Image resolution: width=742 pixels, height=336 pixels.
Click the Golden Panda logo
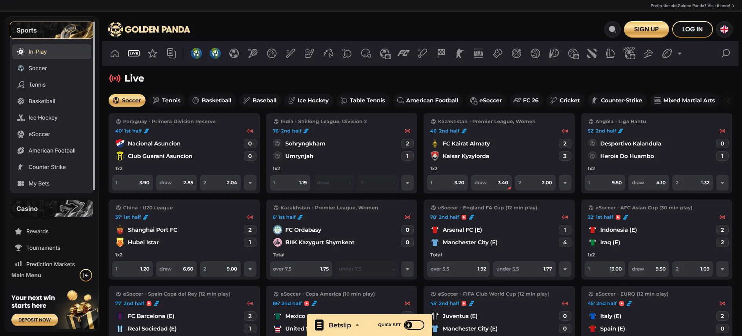tap(149, 29)
